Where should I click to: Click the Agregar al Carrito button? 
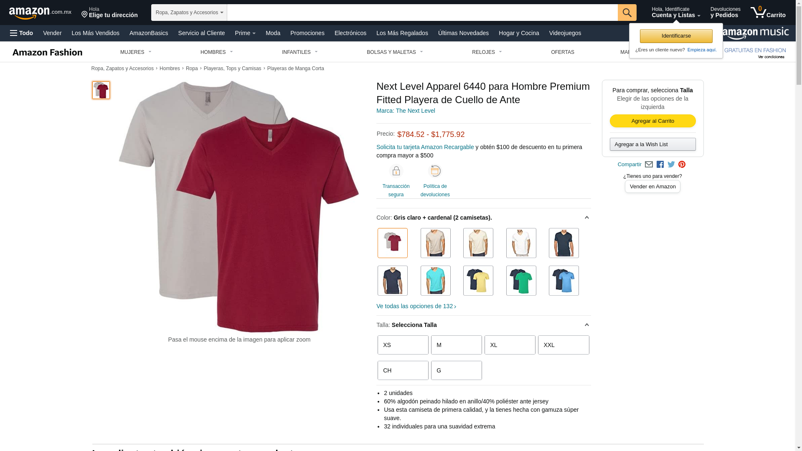tap(653, 121)
